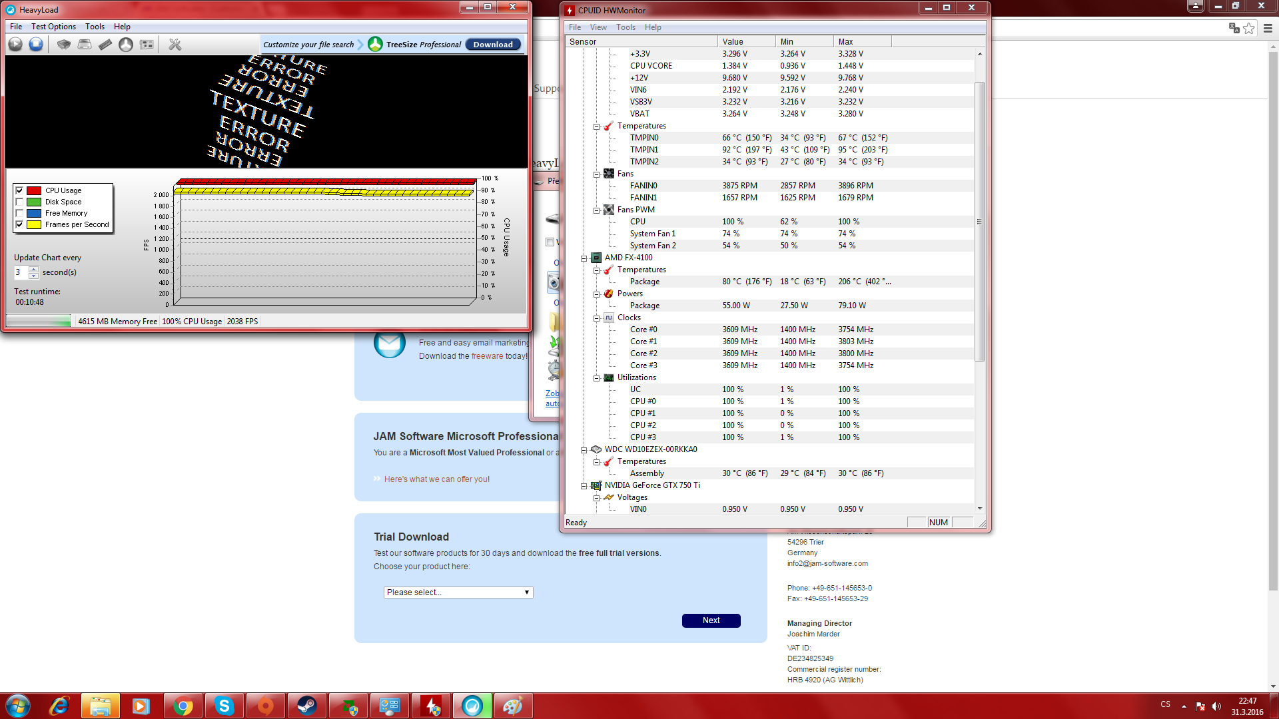The width and height of the screenshot is (1279, 719).
Task: Open the 'Please select...' product dropdown
Action: pos(458,592)
